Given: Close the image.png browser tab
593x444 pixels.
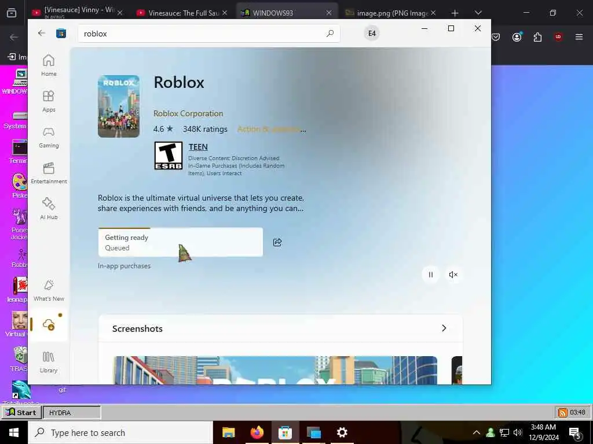Looking at the screenshot, I should coord(433,13).
